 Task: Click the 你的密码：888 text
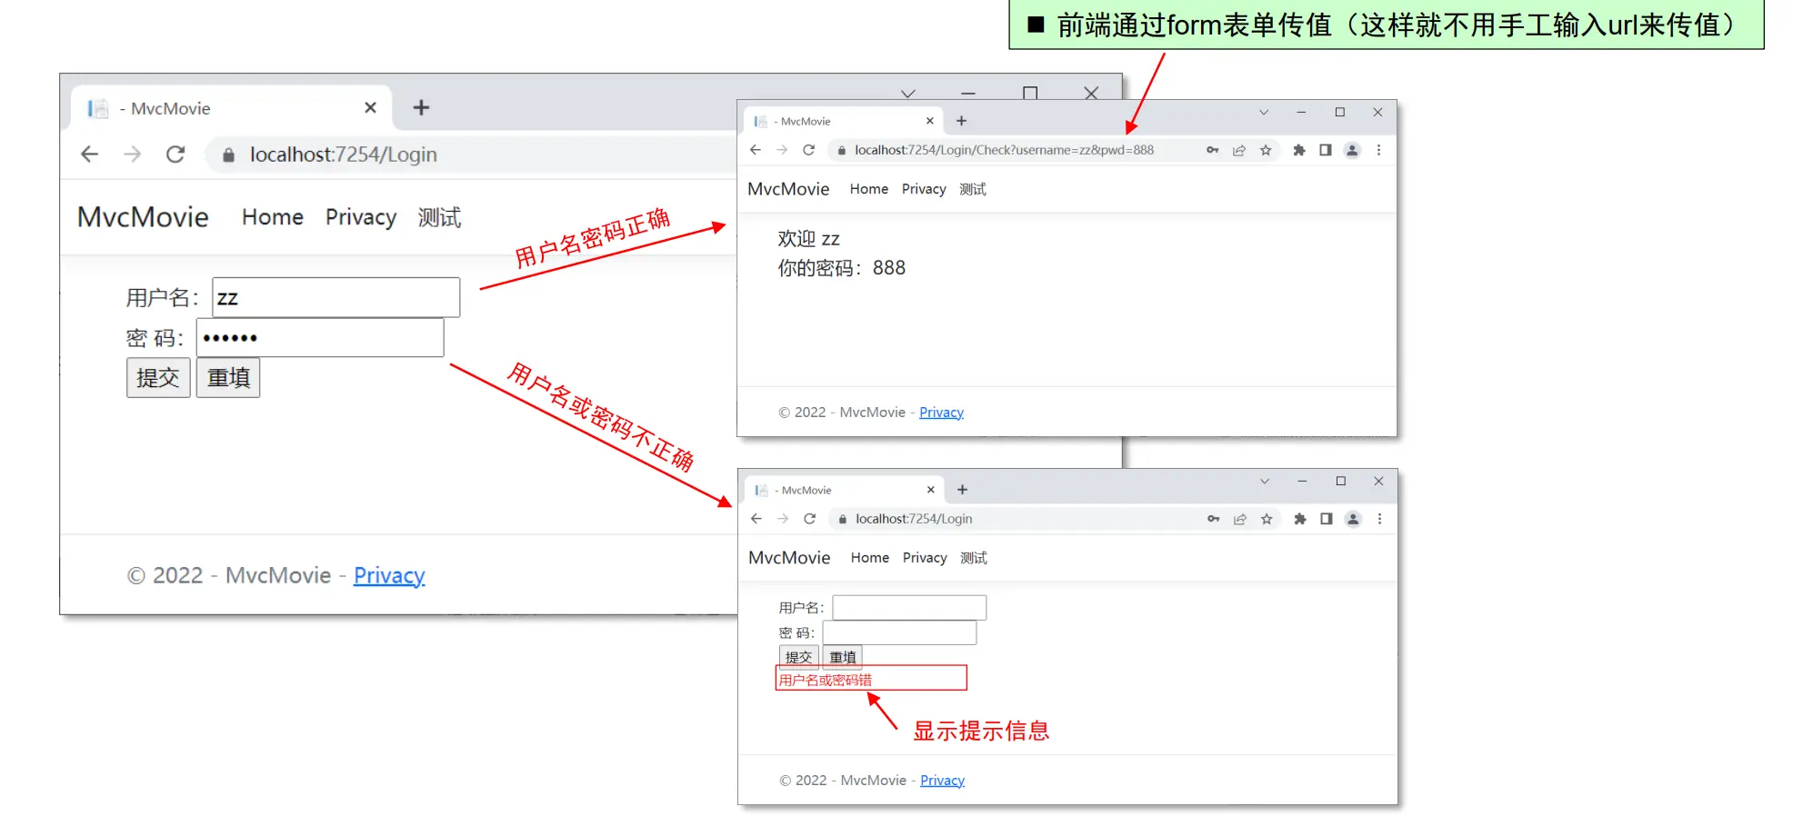pos(842,268)
